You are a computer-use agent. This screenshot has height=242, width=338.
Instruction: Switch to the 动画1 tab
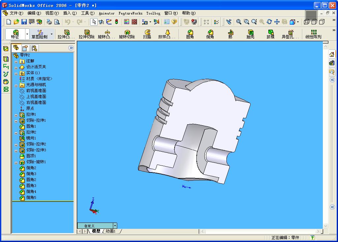111,231
